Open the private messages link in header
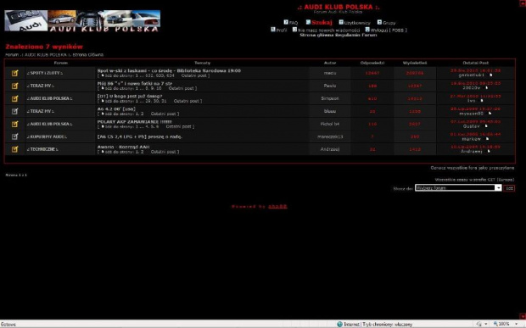Screen dimensions: 526x328 328,31
